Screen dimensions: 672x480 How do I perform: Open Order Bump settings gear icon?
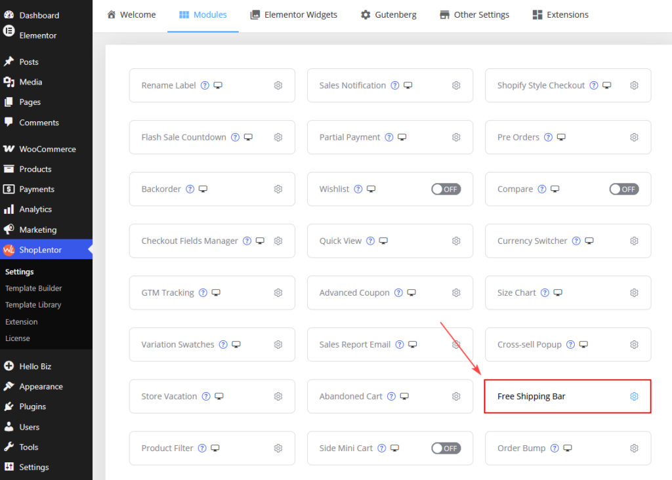(634, 449)
